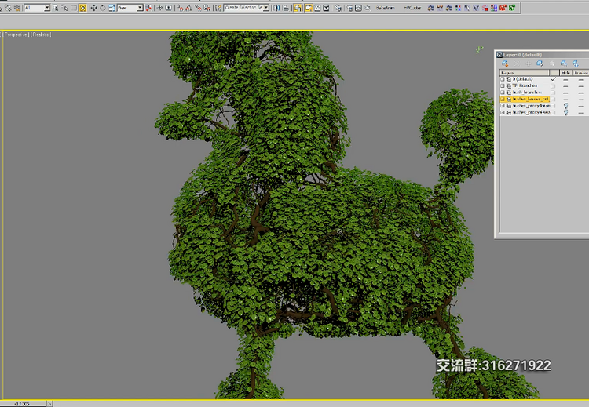Click the Hide column header
589x407 pixels.
click(565, 73)
